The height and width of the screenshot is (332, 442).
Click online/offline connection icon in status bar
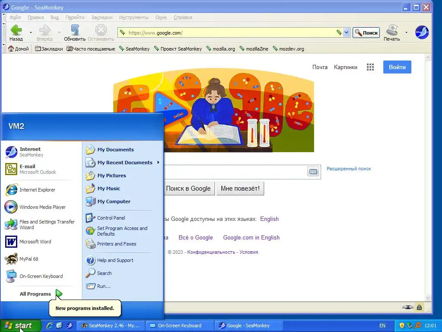(407, 307)
